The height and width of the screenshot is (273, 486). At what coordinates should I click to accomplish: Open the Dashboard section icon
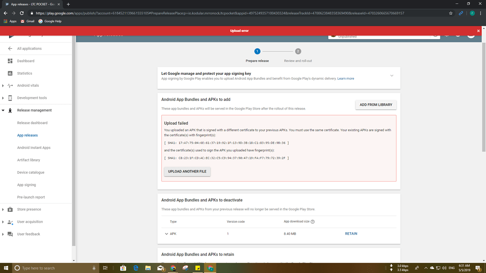9,61
